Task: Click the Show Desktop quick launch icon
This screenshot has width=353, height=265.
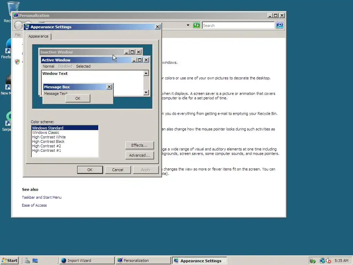Action: click(35, 261)
